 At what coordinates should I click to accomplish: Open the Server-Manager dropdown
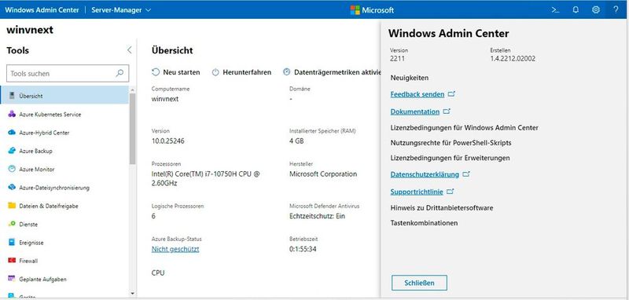click(121, 10)
